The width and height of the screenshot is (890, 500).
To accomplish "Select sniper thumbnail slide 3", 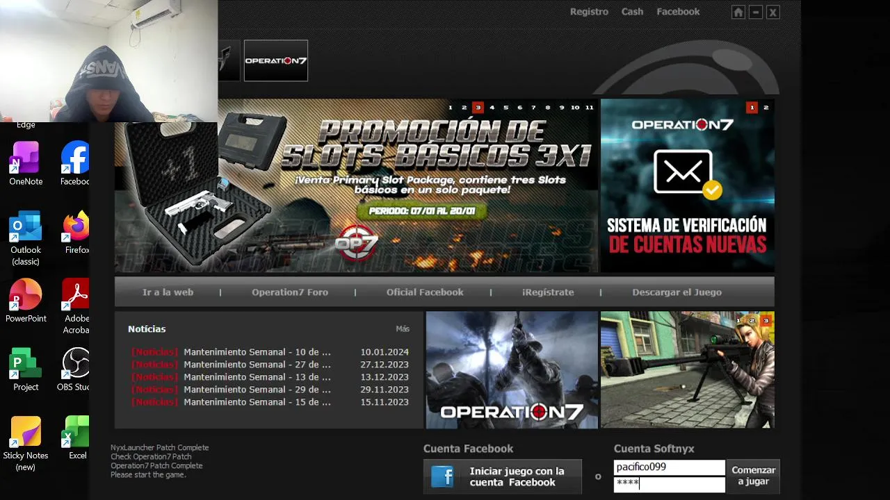I will coord(766,320).
